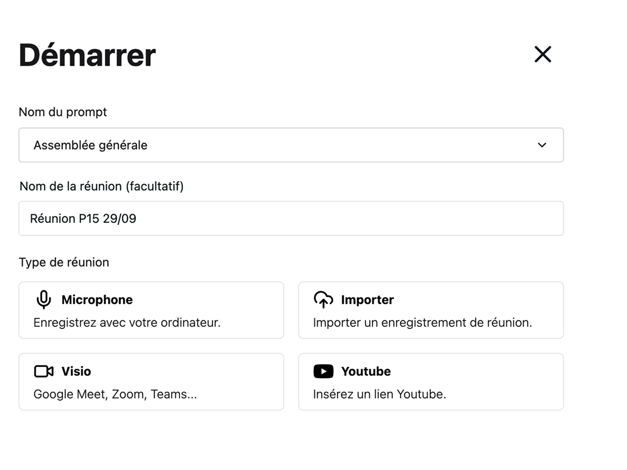
Task: Click the 'Type de réunion' label
Action: point(64,262)
